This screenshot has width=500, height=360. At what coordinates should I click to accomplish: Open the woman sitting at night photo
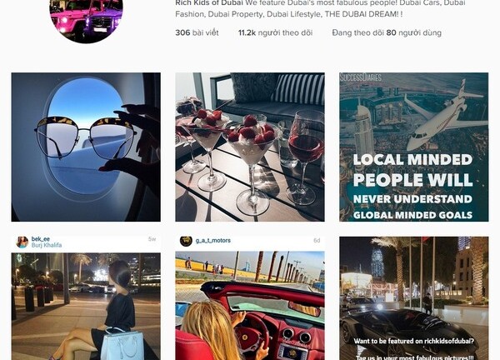[x=86, y=307]
